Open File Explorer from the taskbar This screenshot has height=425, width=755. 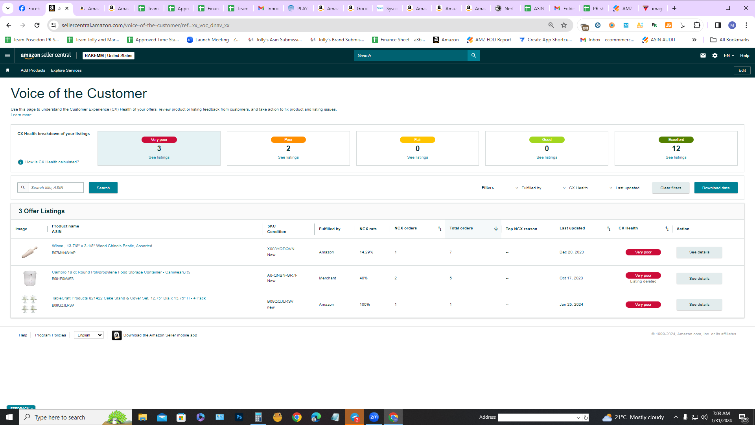pos(142,417)
